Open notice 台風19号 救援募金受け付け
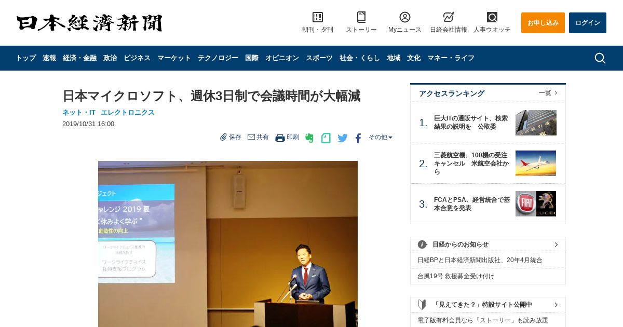This screenshot has width=623, height=327. pos(456,276)
